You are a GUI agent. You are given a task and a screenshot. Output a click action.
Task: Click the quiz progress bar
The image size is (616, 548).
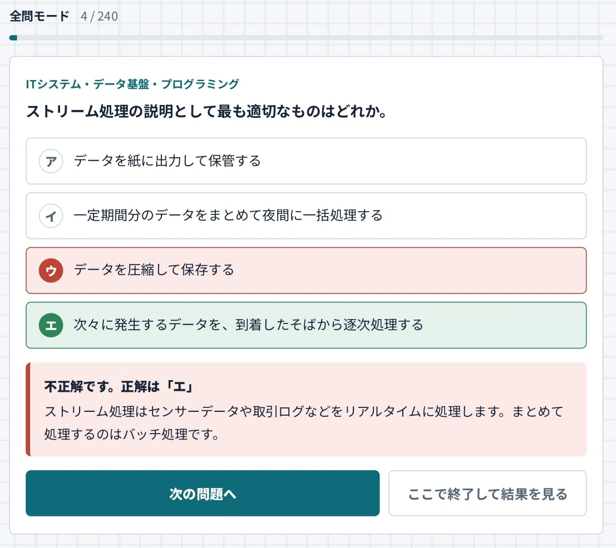pyautogui.click(x=306, y=38)
